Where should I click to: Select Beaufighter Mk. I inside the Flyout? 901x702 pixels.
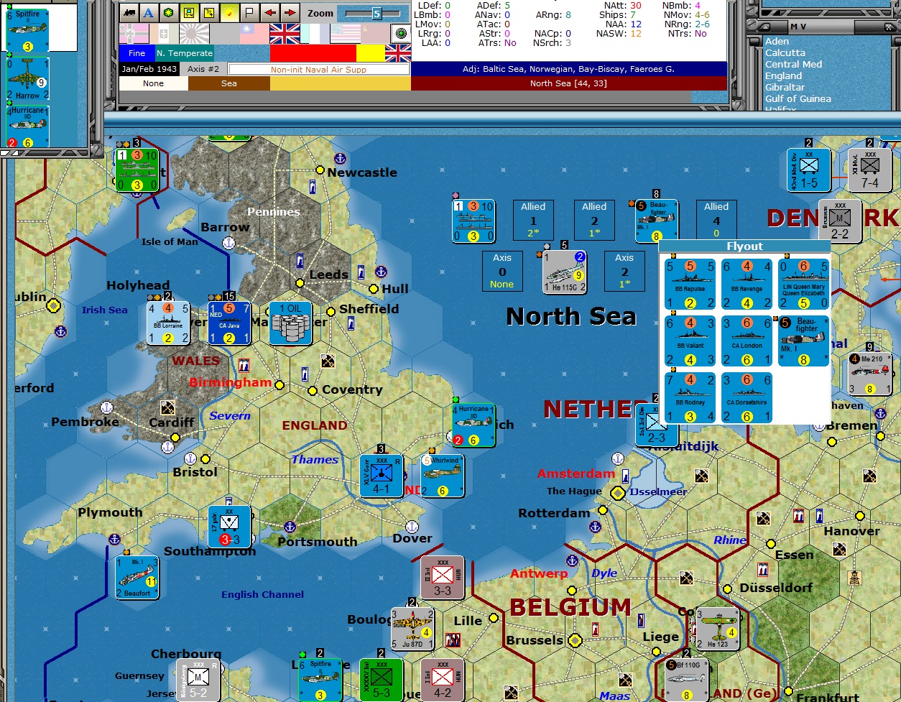coord(803,341)
